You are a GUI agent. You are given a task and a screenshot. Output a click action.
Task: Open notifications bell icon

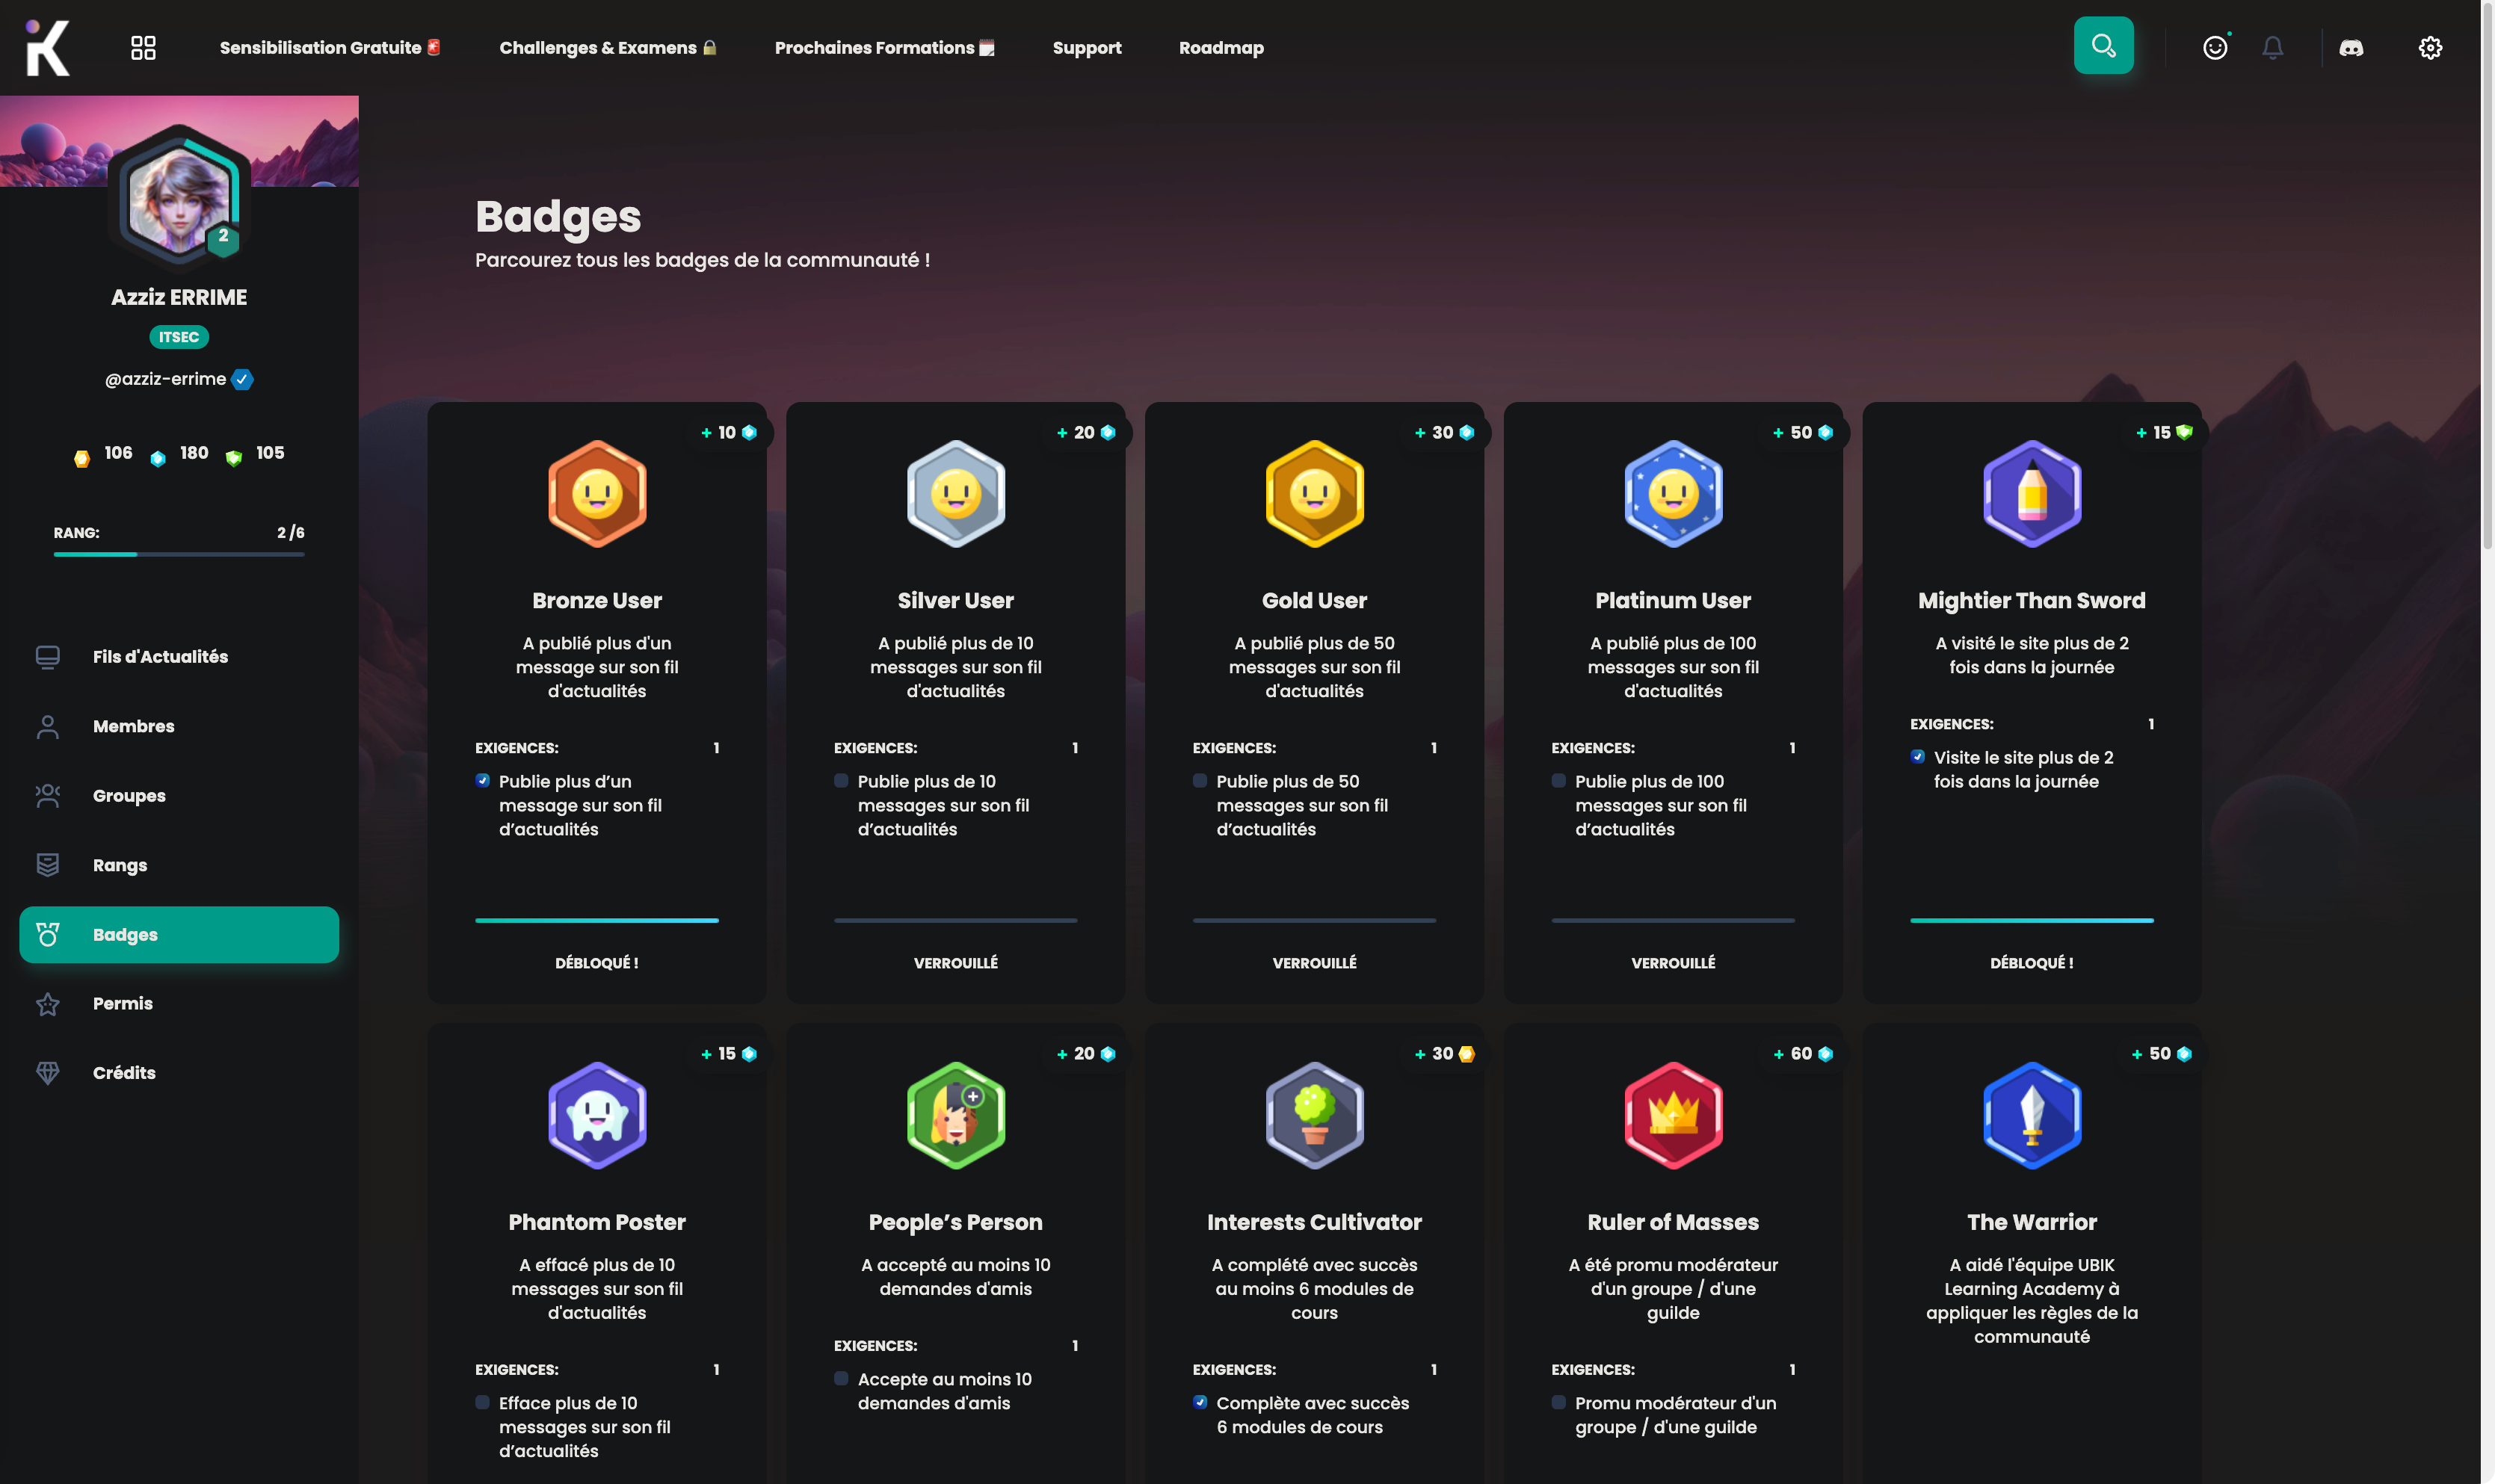(x=2273, y=47)
